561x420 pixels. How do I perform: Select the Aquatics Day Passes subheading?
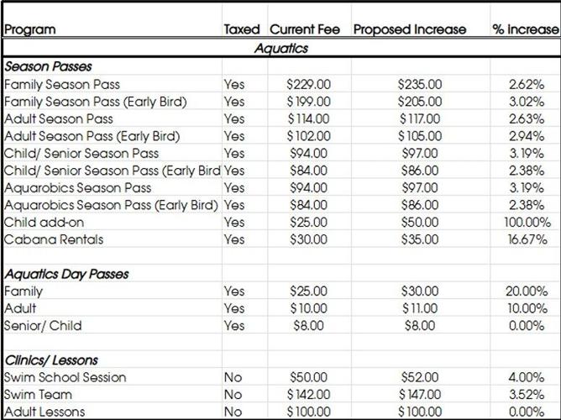coord(66,274)
